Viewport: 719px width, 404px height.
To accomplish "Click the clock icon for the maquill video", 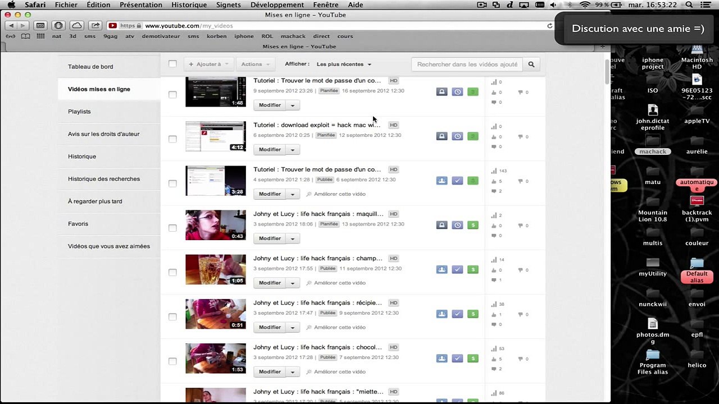I will tap(457, 225).
